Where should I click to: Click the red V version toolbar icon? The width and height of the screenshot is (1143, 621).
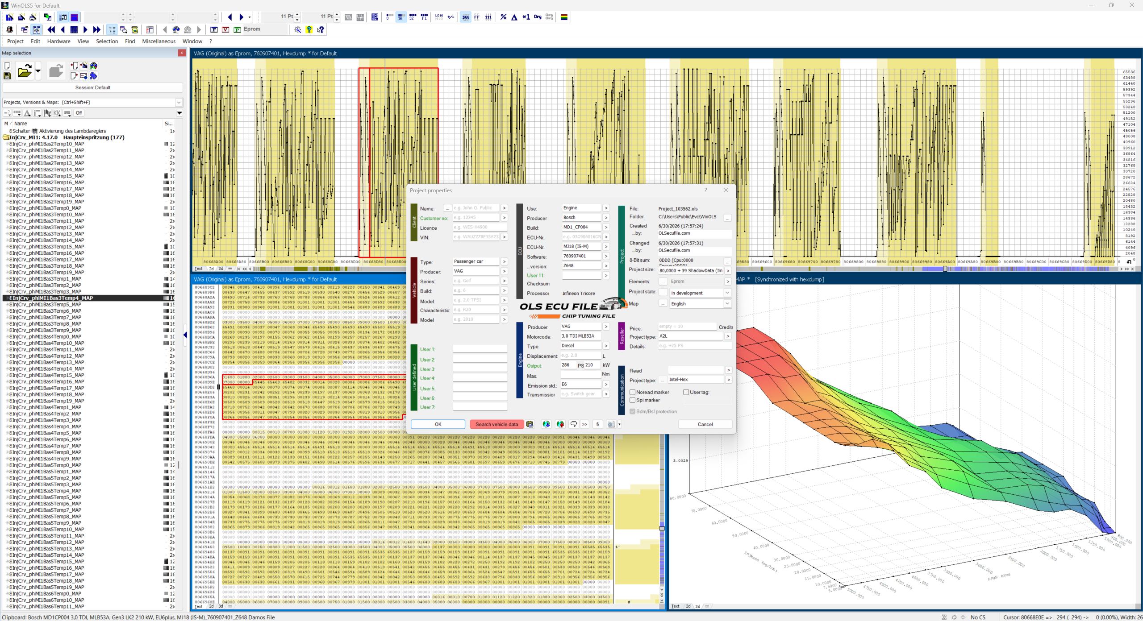(225, 29)
